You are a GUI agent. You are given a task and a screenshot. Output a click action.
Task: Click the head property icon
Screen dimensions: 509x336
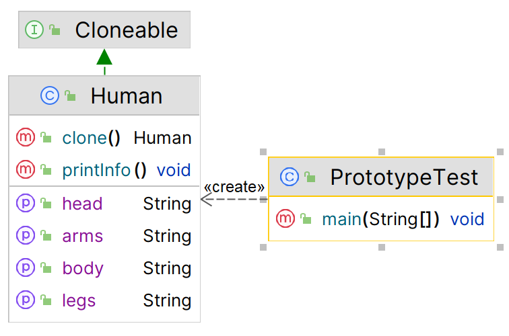click(25, 203)
